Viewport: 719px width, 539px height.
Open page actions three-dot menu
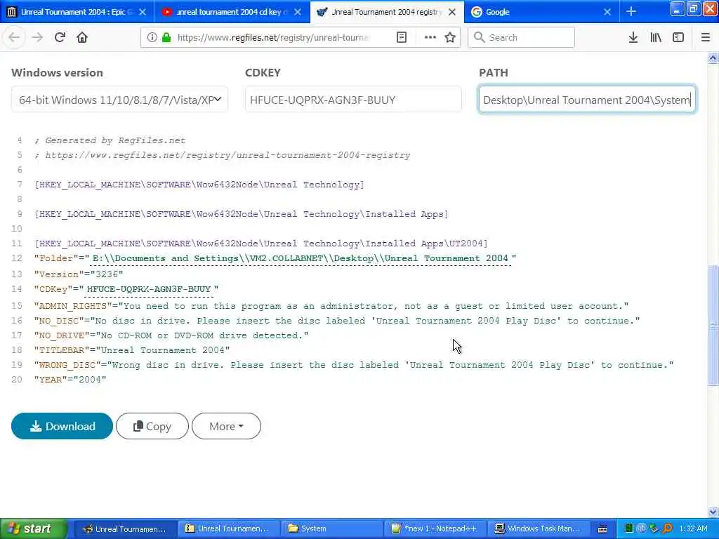[430, 37]
